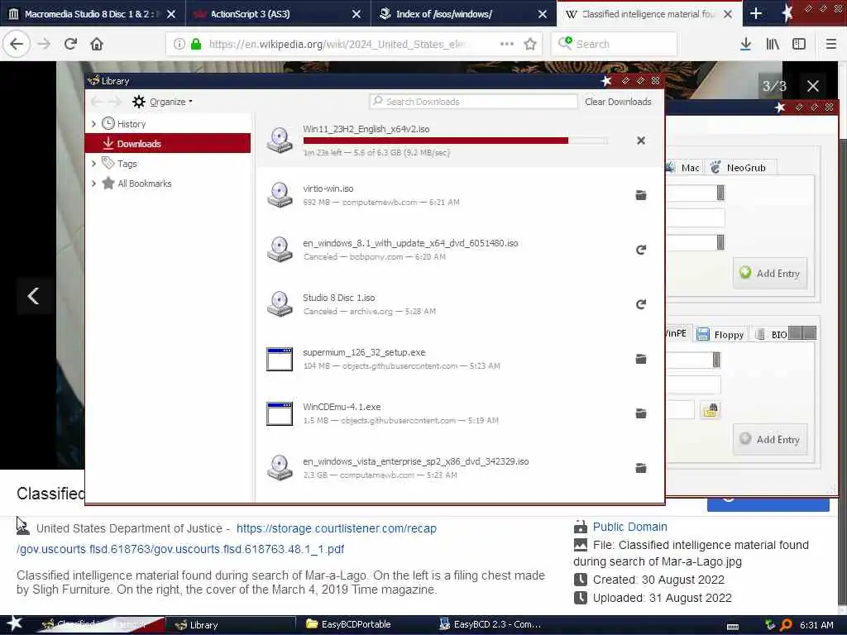Screen dimensions: 847x635
Task: Bookmark this page with star icon
Action: [x=530, y=44]
